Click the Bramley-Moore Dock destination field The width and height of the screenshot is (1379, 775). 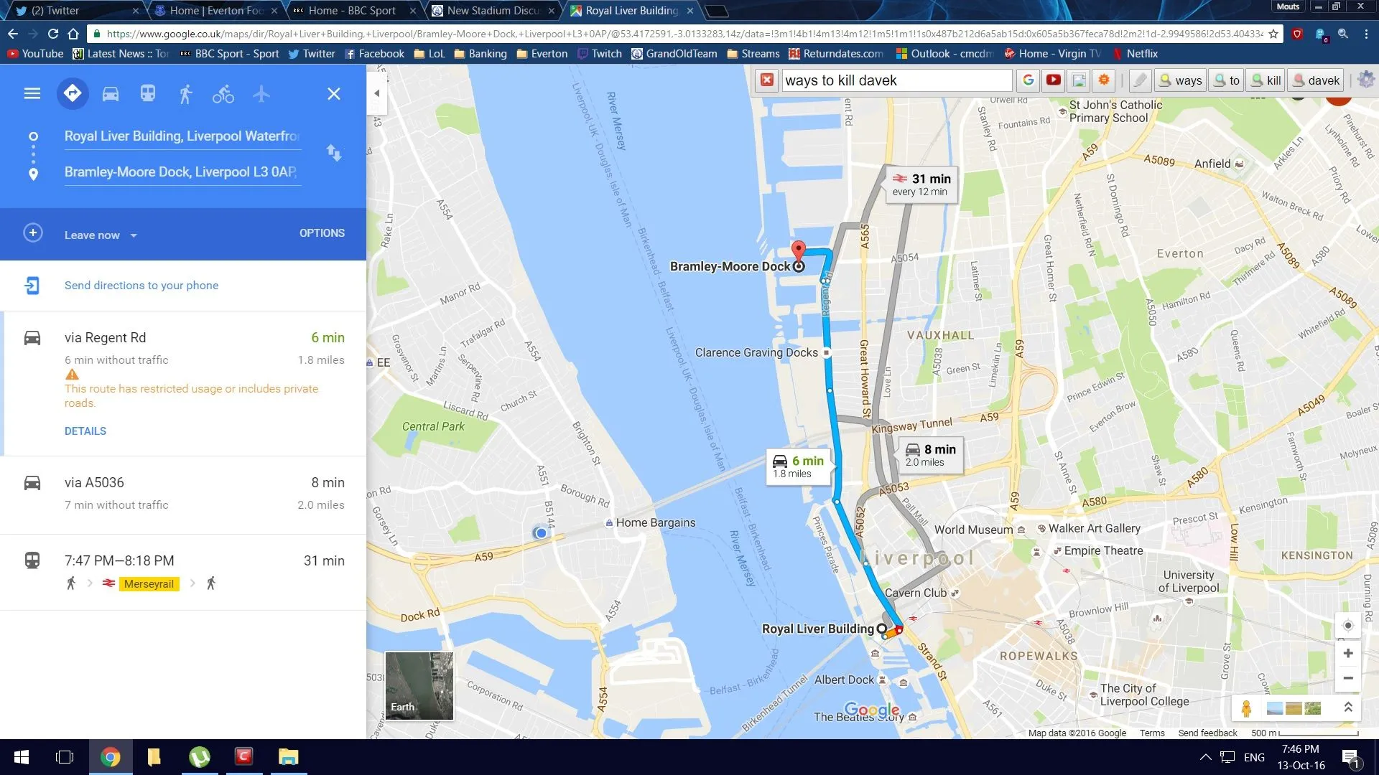[181, 172]
